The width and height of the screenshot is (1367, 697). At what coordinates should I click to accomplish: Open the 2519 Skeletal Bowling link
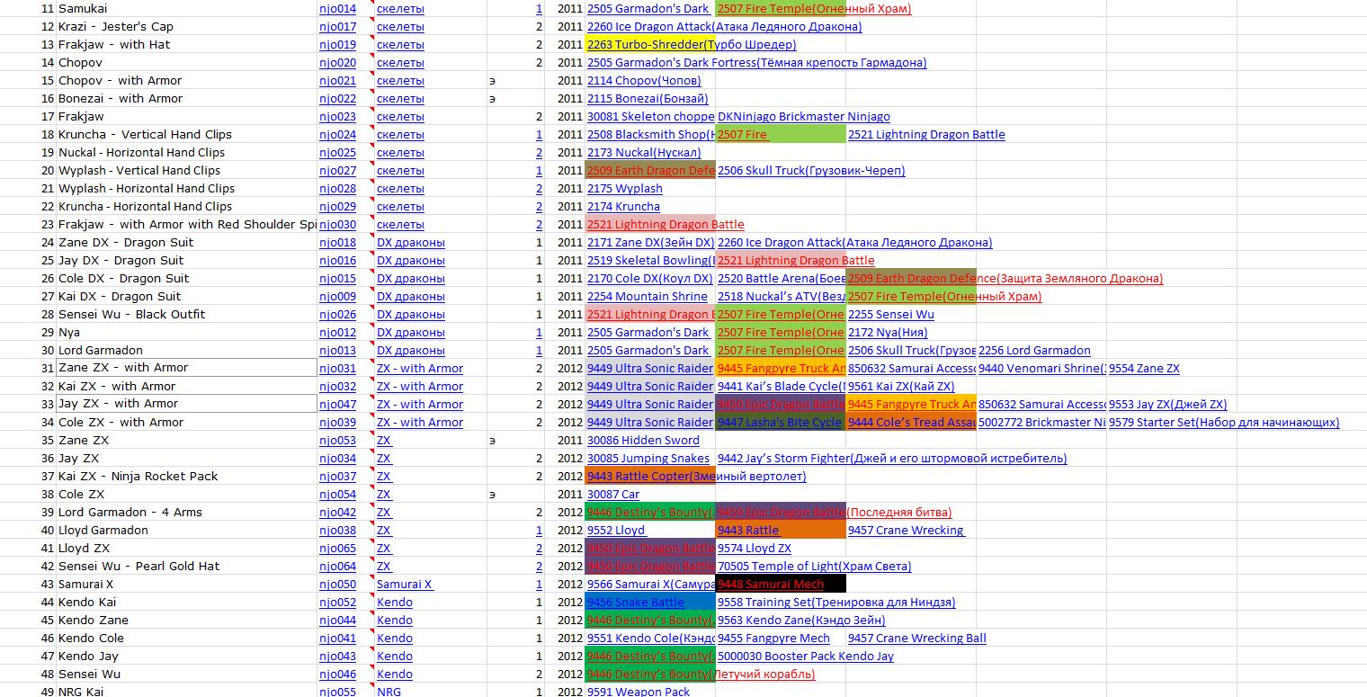(x=650, y=261)
